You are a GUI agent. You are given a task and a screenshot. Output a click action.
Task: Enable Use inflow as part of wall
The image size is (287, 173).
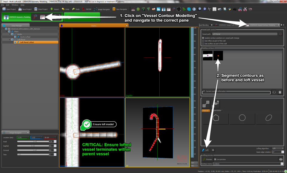tap(203, 41)
